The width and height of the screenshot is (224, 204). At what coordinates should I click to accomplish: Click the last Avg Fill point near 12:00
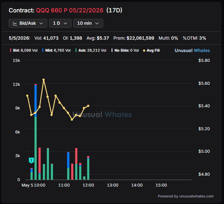tap(88, 106)
